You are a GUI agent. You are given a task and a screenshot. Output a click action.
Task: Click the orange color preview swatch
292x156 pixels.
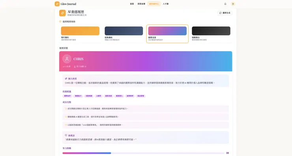pyautogui.click(x=80, y=31)
